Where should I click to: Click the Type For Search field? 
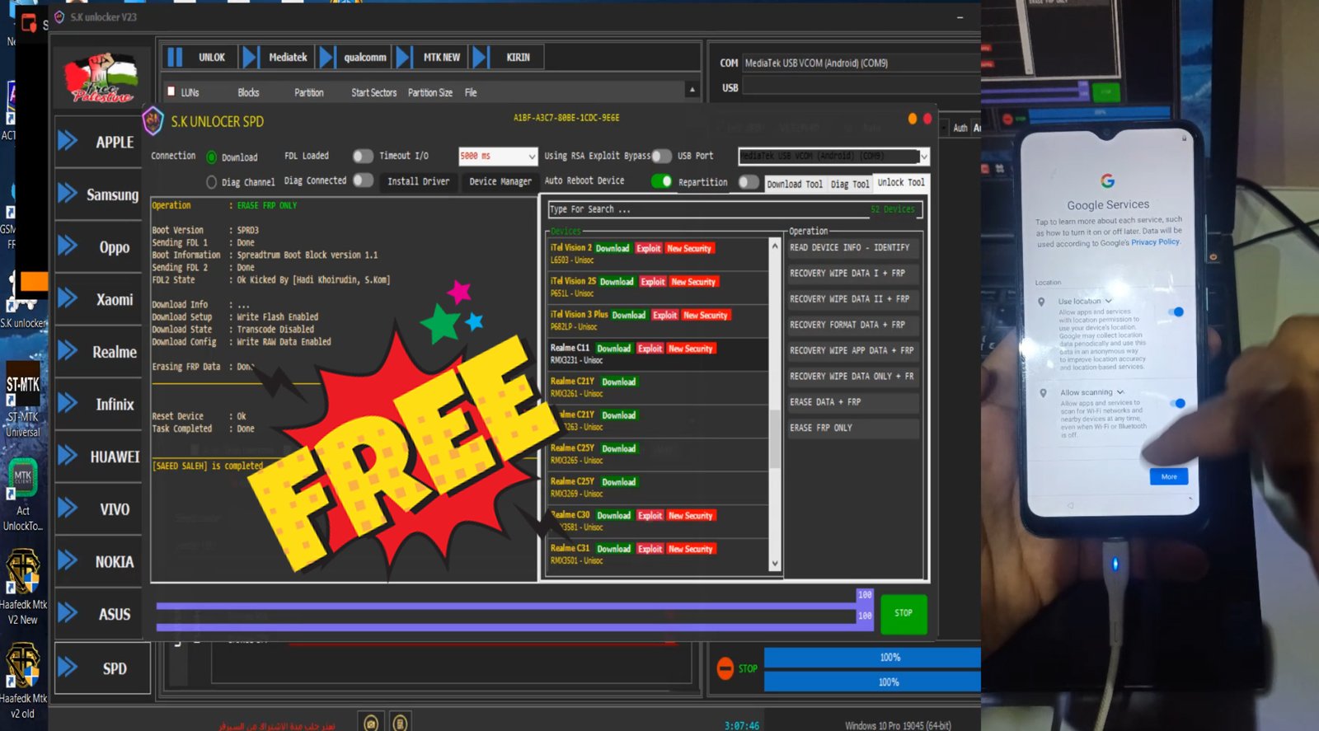tap(735, 209)
